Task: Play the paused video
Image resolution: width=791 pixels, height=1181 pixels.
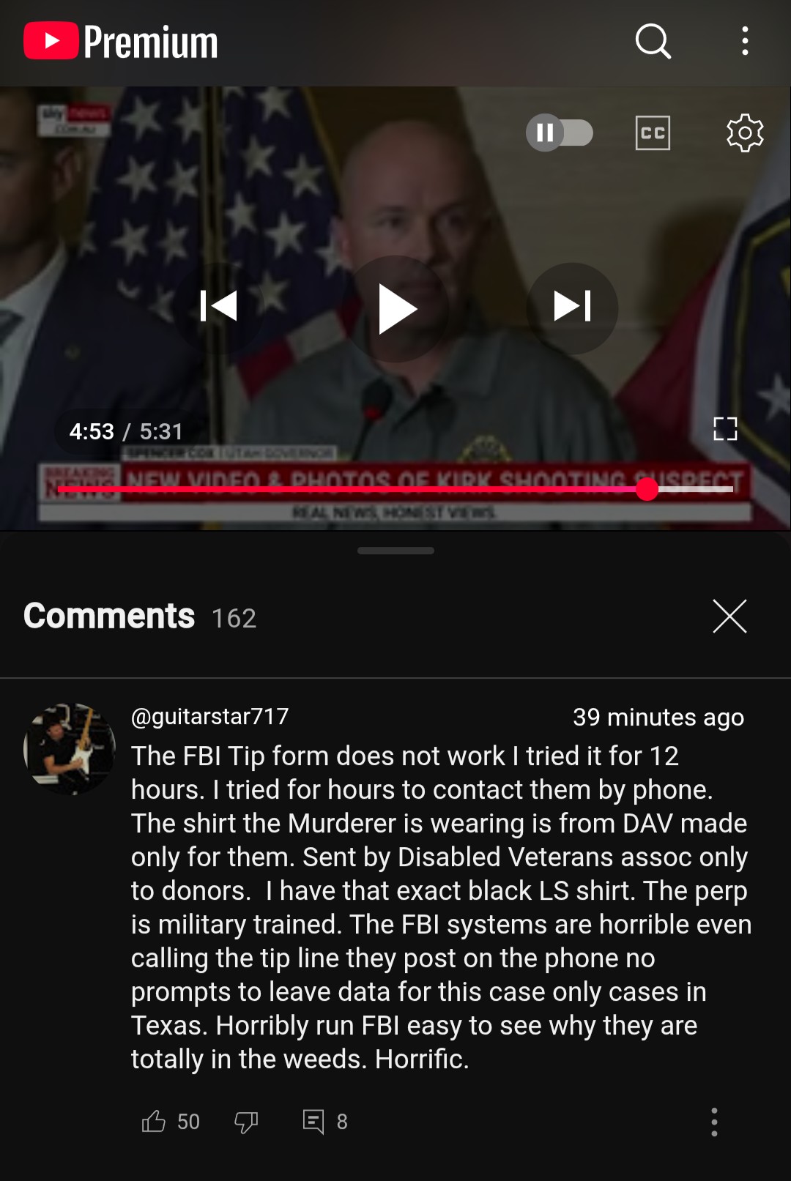Action: 396,309
